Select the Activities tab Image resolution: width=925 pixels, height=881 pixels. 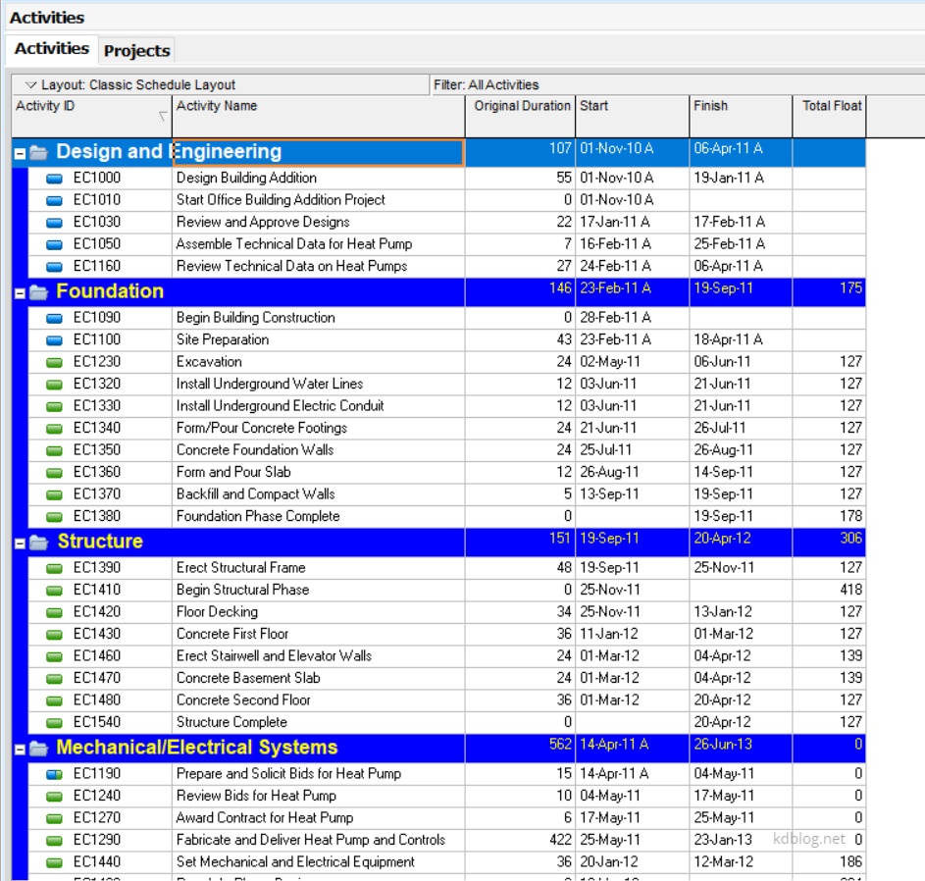tap(51, 49)
